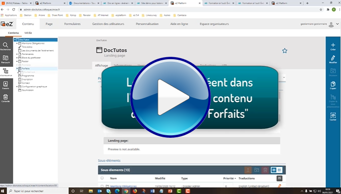The width and height of the screenshot is (341, 194).
Task: Select Forfaits item in content tree
Action: click(25, 68)
